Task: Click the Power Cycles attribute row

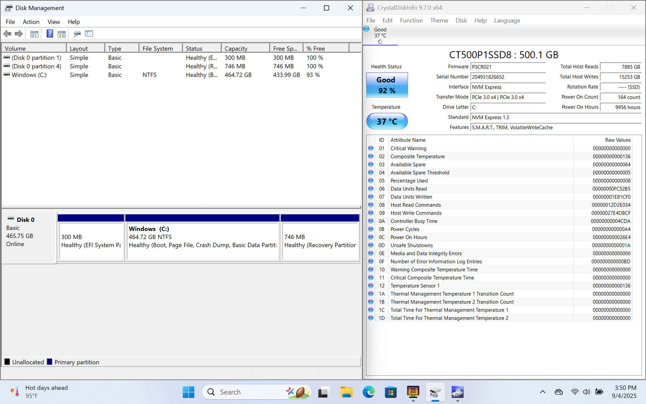Action: pyautogui.click(x=499, y=229)
